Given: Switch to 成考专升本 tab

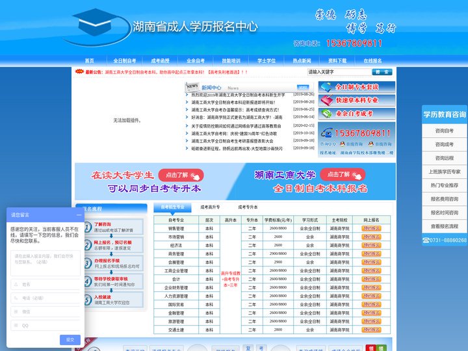Looking at the screenshot, I should pyautogui.click(x=248, y=207).
